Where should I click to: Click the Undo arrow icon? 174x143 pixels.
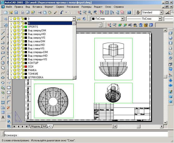[x=62, y=13]
